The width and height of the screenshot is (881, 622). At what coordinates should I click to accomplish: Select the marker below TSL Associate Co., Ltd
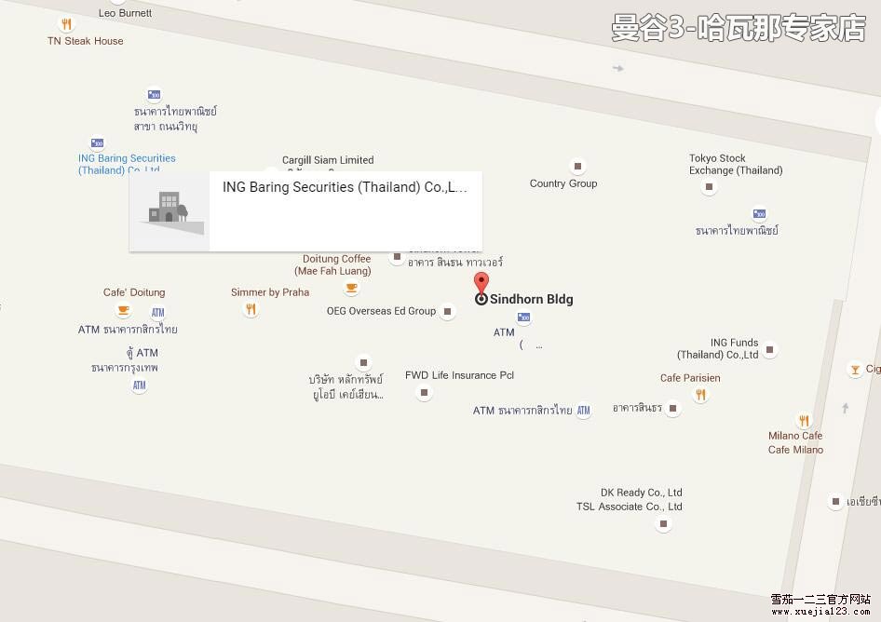(x=663, y=523)
